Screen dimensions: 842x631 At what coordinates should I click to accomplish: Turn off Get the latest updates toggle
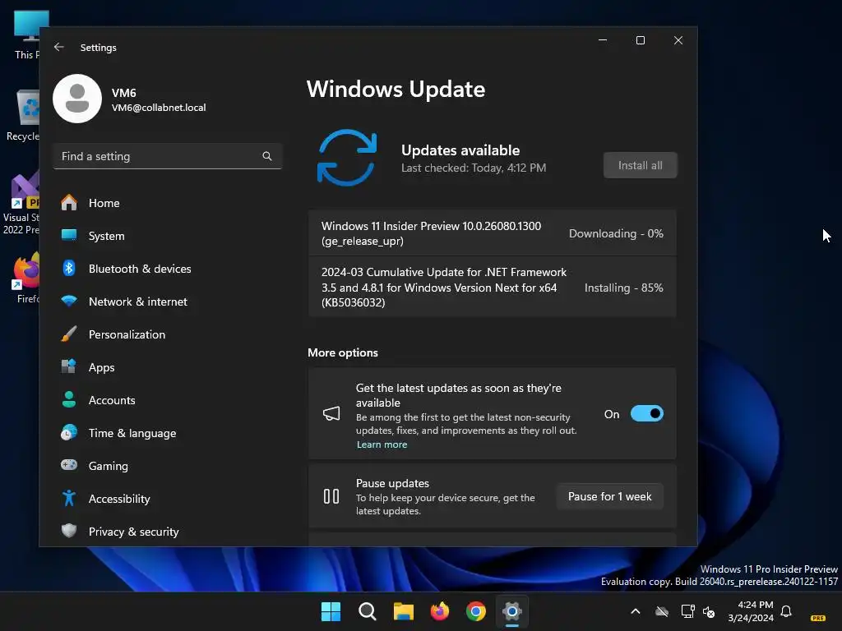coord(646,414)
